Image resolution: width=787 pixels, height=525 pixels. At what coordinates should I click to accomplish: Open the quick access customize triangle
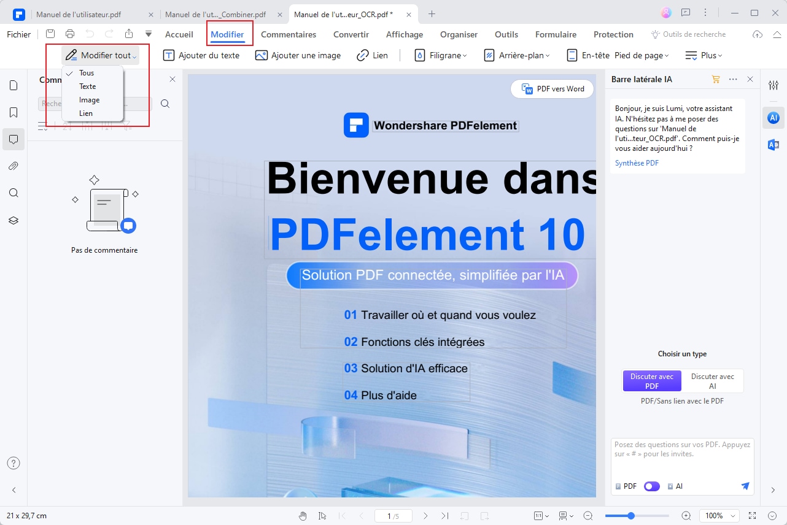tap(149, 34)
